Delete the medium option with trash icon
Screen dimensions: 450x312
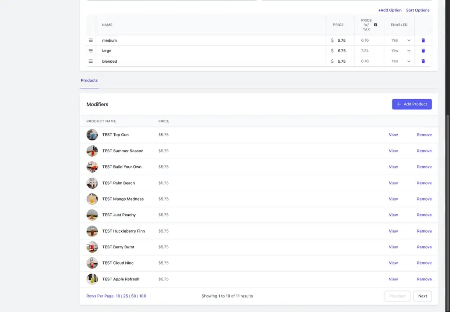423,40
